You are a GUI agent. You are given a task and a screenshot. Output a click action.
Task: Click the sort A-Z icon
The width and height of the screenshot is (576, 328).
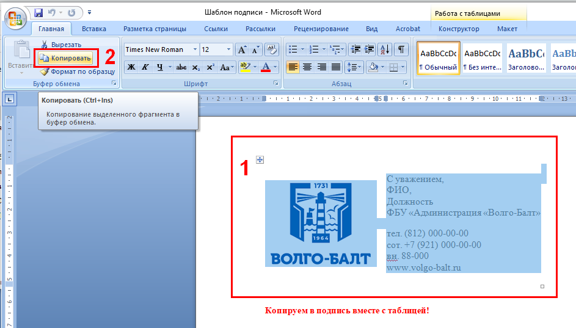click(385, 50)
